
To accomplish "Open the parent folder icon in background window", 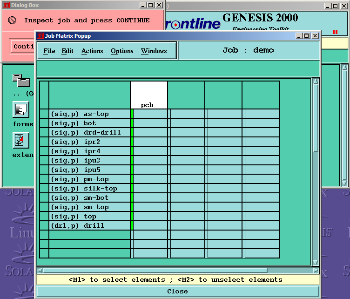I will coord(21,81).
